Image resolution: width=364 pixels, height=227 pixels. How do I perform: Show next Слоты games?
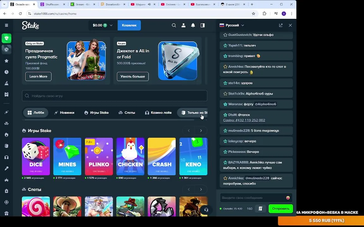coord(201,189)
